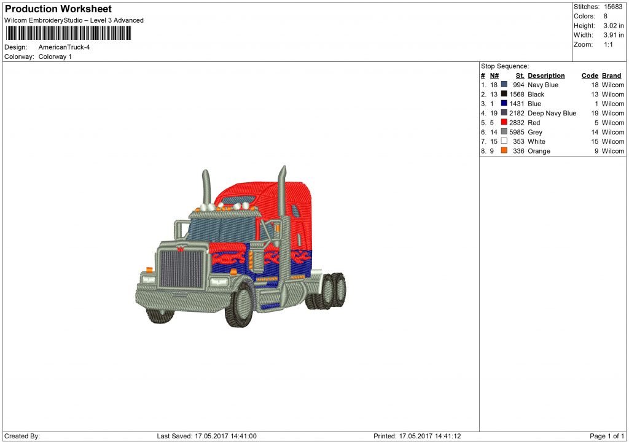
Task: Click the 'Colorway 1' value
Action: tap(55, 56)
